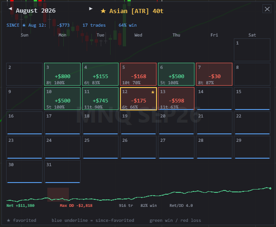Select day 22 calendar cell
The image size is (276, 227).
point(252,123)
